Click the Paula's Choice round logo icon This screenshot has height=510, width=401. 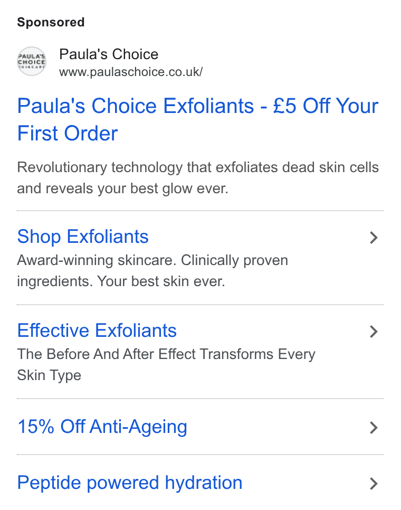coord(32,61)
